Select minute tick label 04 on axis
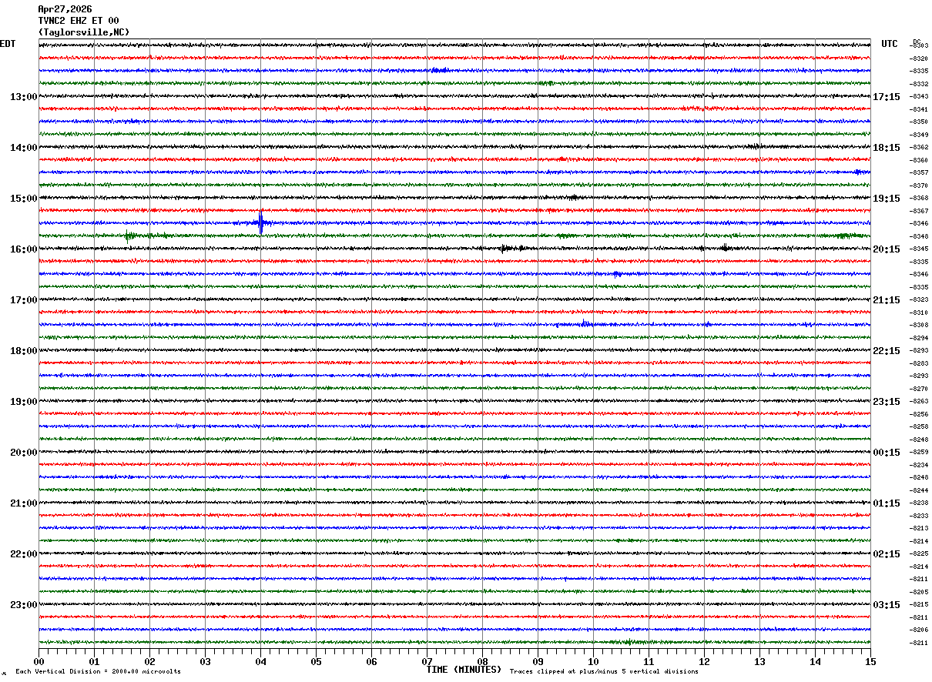932x682 pixels. [260, 661]
